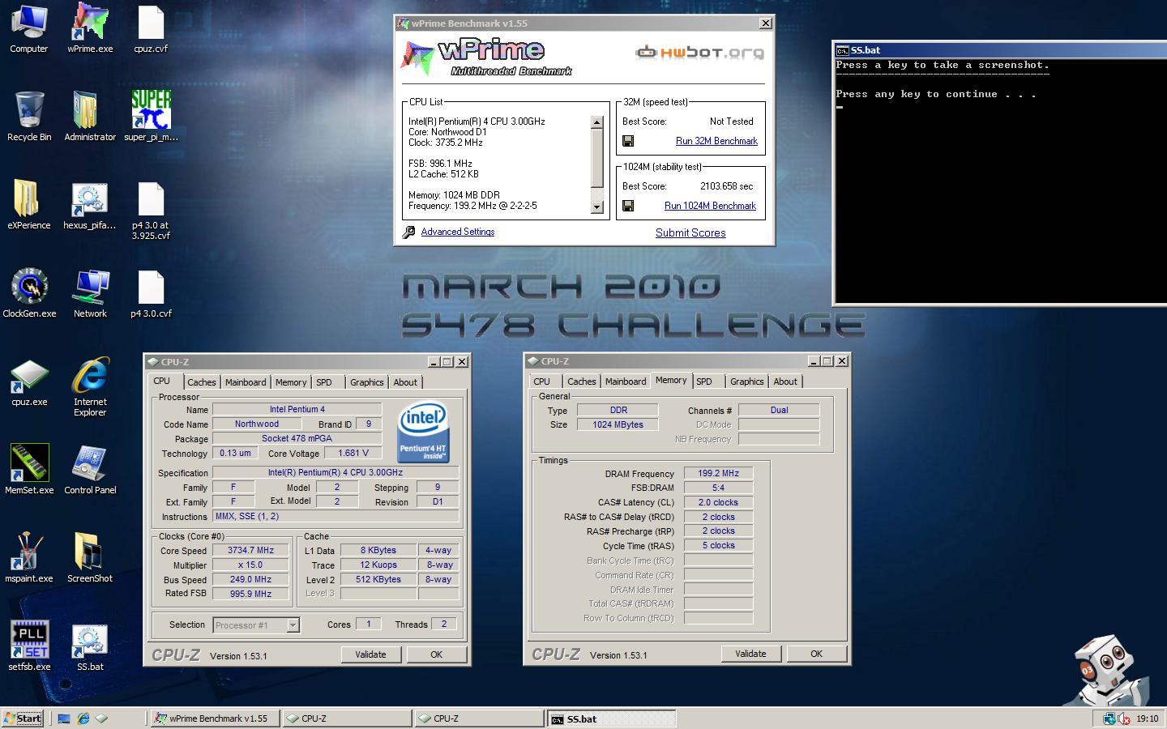Open About tab in right CPU-Z

click(784, 382)
